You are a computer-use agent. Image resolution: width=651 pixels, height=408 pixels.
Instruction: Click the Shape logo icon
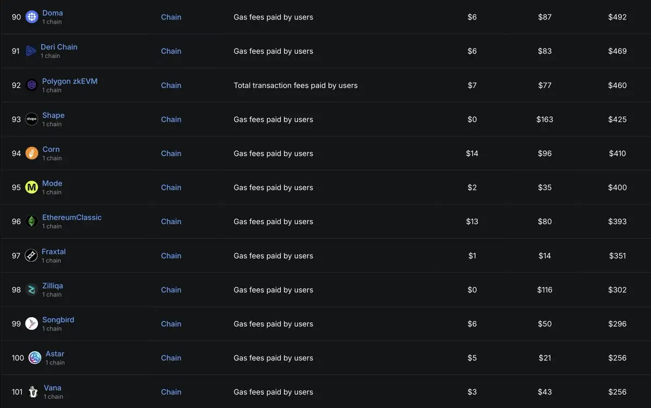click(32, 119)
